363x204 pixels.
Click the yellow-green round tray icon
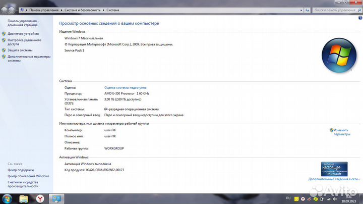click(x=316, y=199)
